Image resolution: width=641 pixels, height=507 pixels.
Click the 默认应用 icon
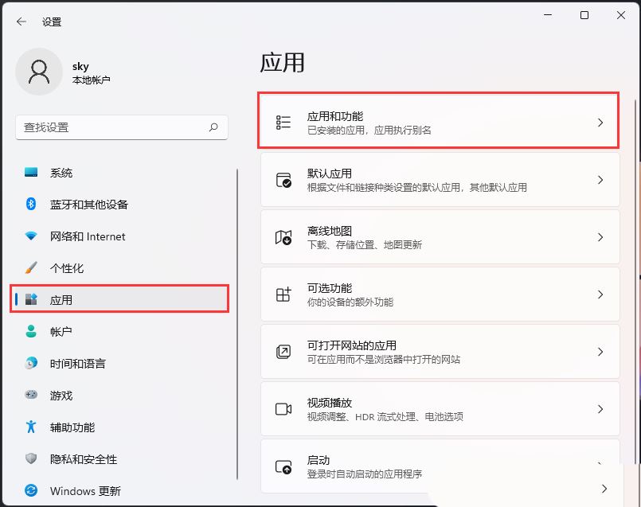[283, 179]
